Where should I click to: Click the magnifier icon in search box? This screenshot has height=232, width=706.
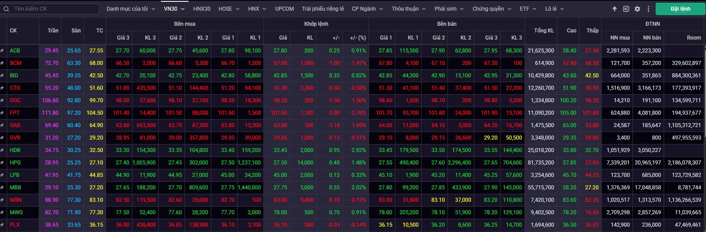click(x=7, y=9)
